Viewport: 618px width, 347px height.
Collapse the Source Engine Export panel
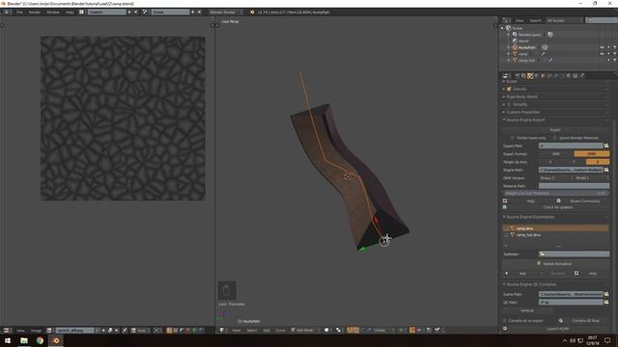[x=504, y=120]
